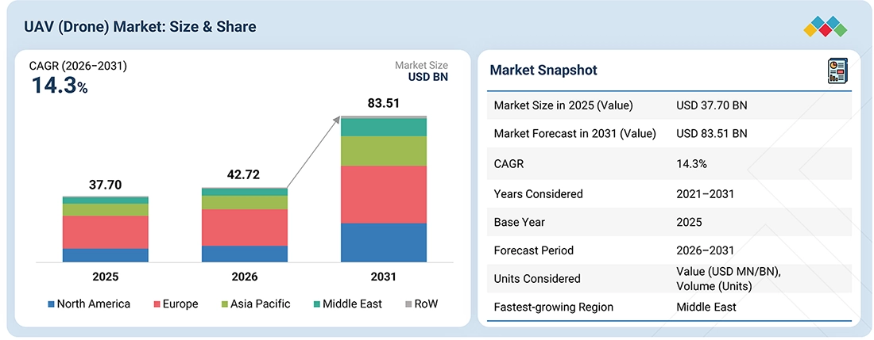Click the '2026' axis label
Viewport: 874px width, 340px height.
point(244,277)
